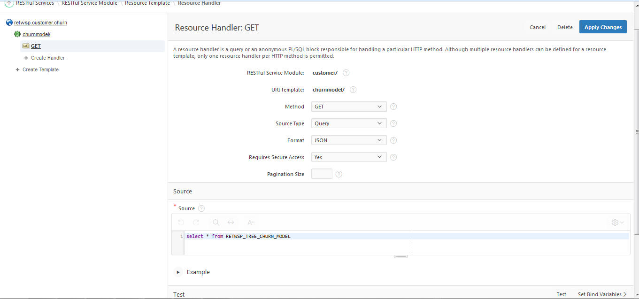This screenshot has width=639, height=299.
Task: Click the editor resize handle below the source
Action: 400,256
